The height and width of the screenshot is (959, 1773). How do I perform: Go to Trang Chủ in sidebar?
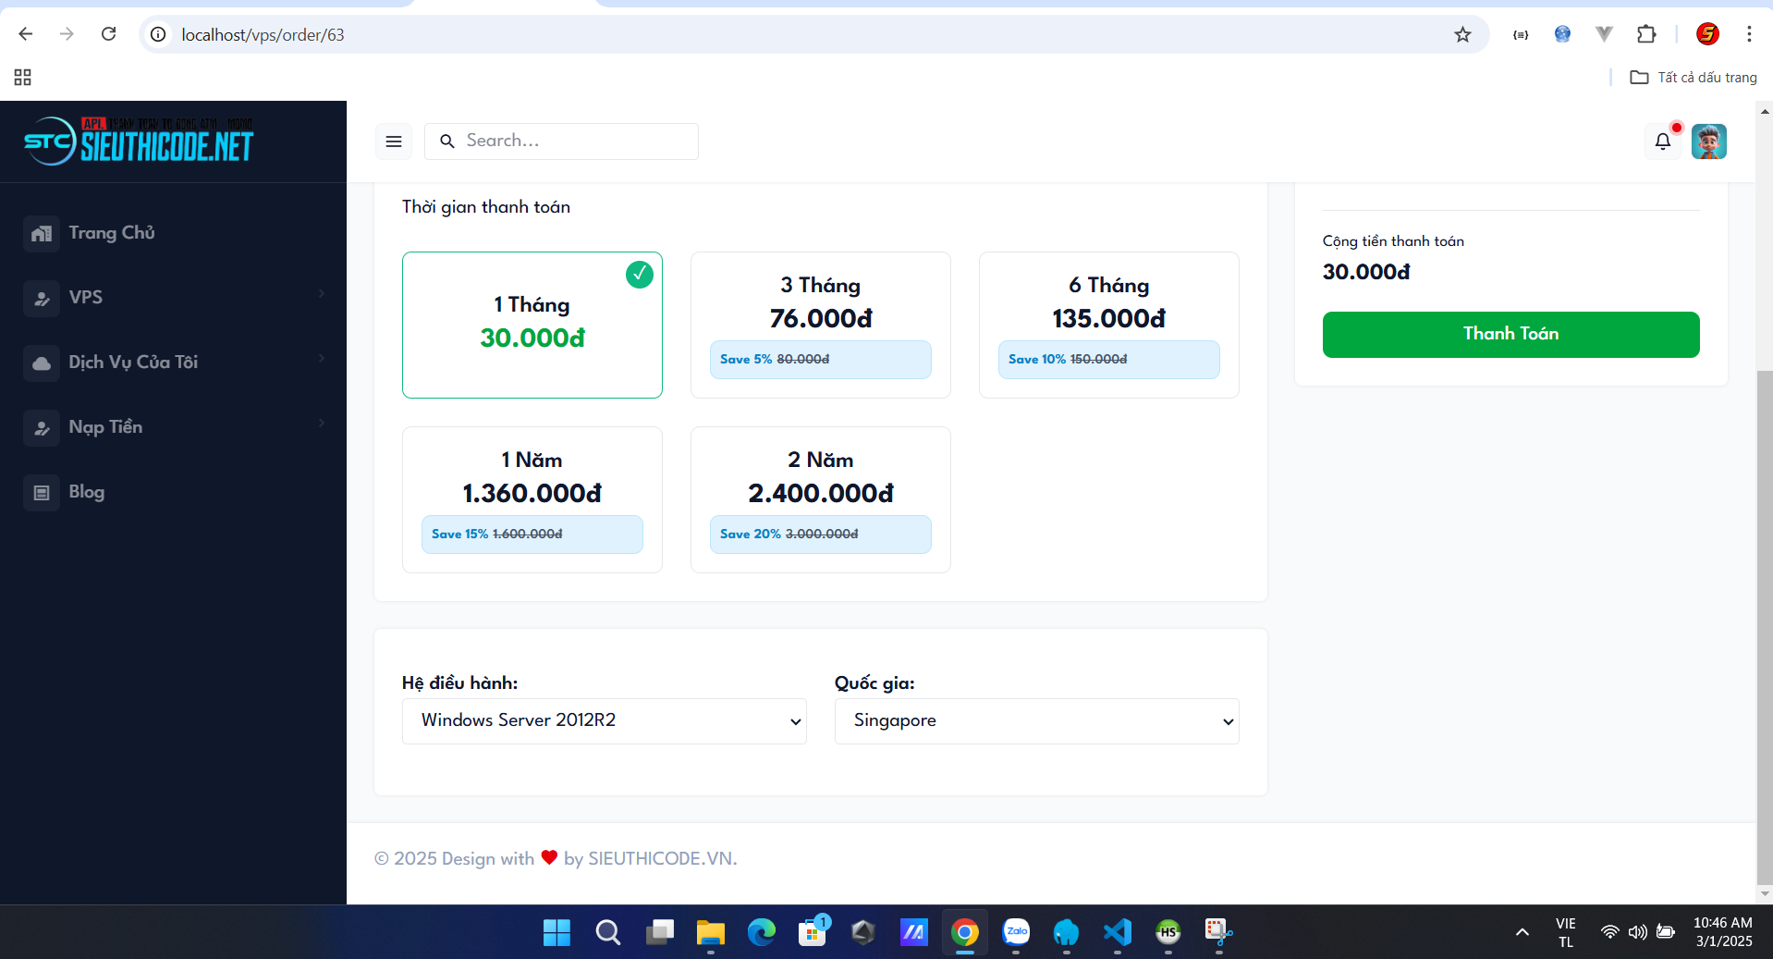click(x=111, y=233)
